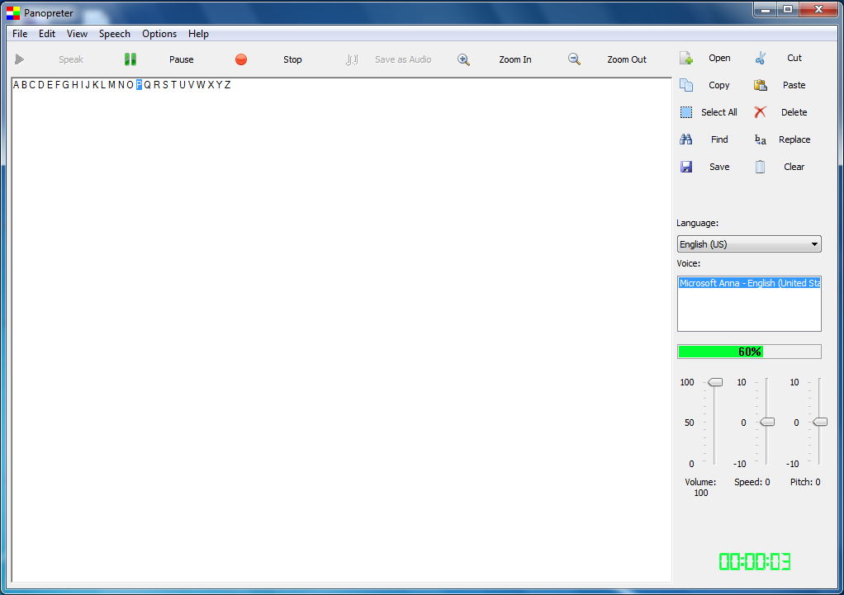Viewport: 844px width, 595px height.
Task: Click the Speed slider handle
Action: coord(767,422)
